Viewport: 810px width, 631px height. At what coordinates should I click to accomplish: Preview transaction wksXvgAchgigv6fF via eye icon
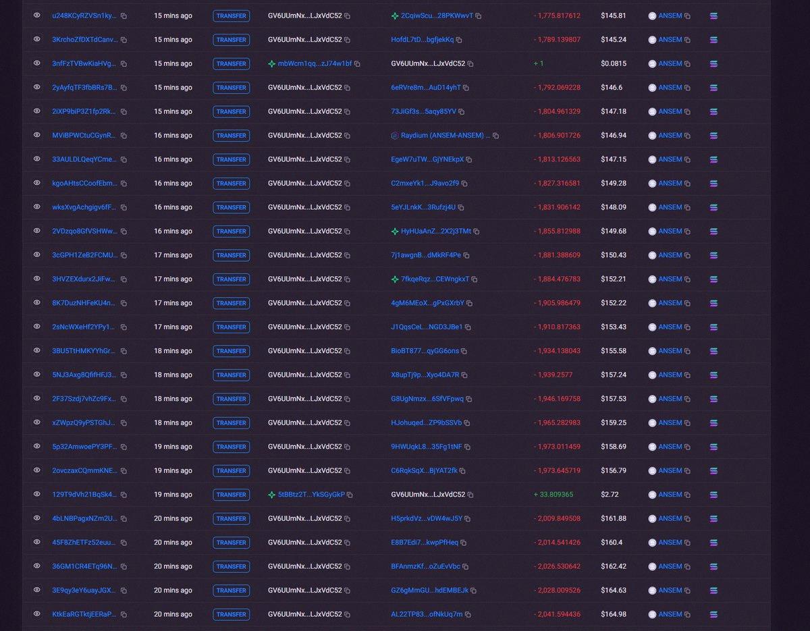(x=37, y=207)
